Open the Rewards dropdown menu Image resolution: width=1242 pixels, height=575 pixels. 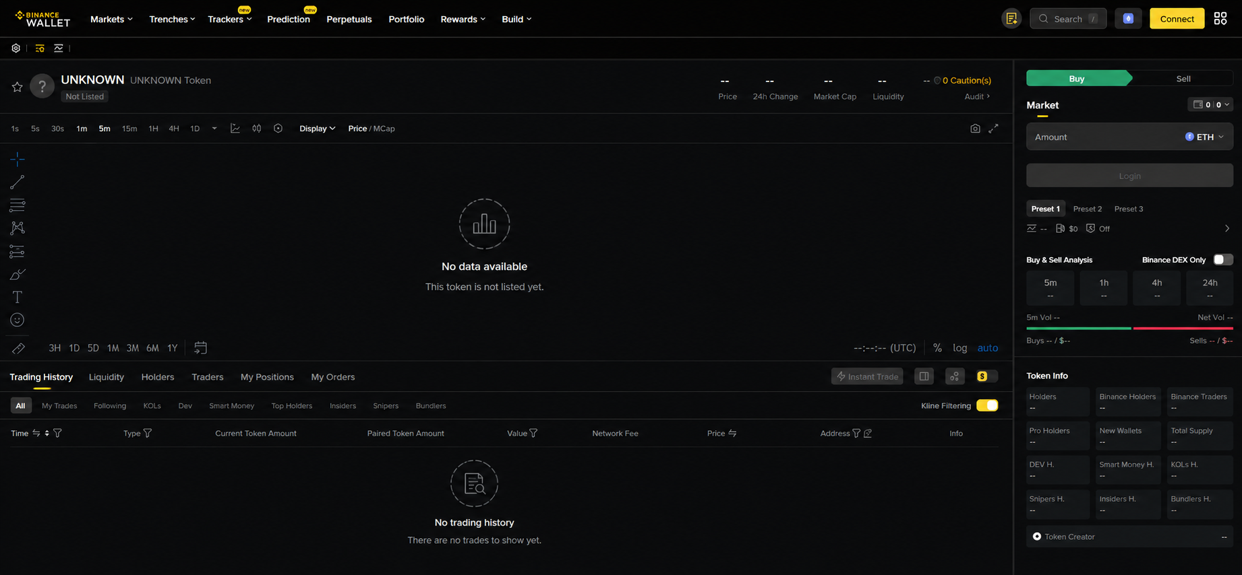(x=463, y=19)
